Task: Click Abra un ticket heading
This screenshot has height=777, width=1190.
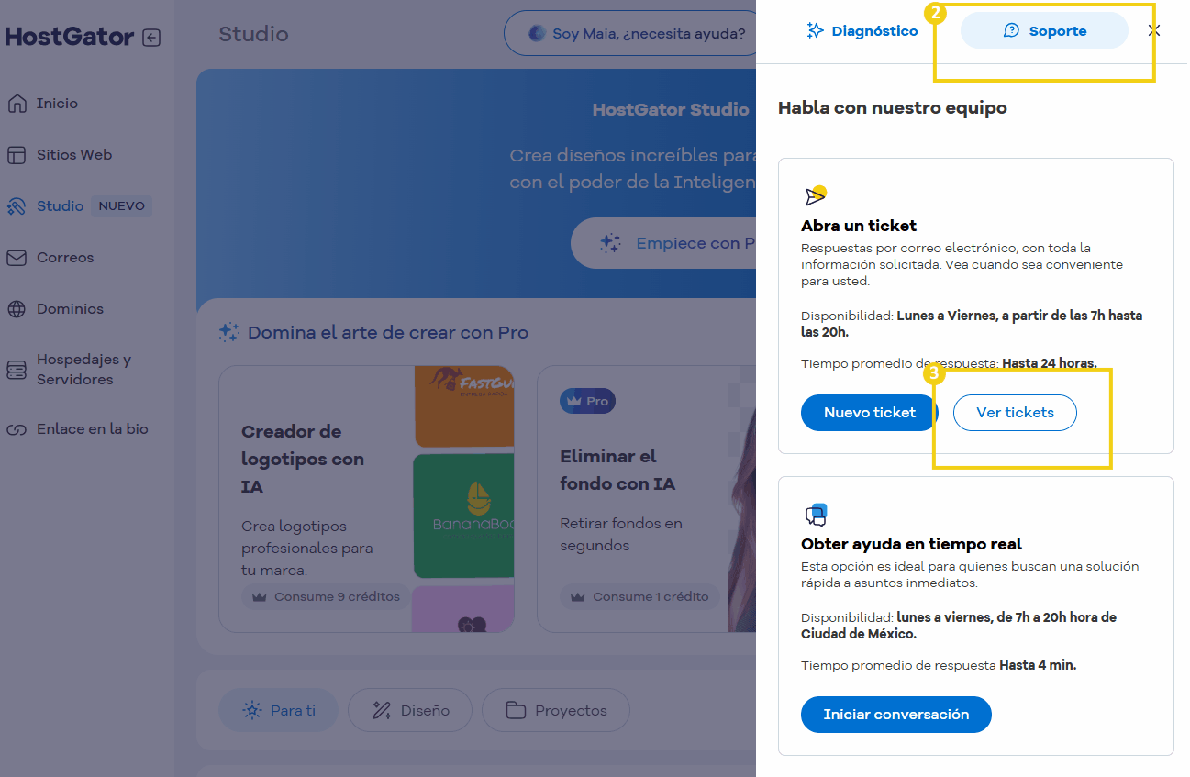Action: pos(859,226)
